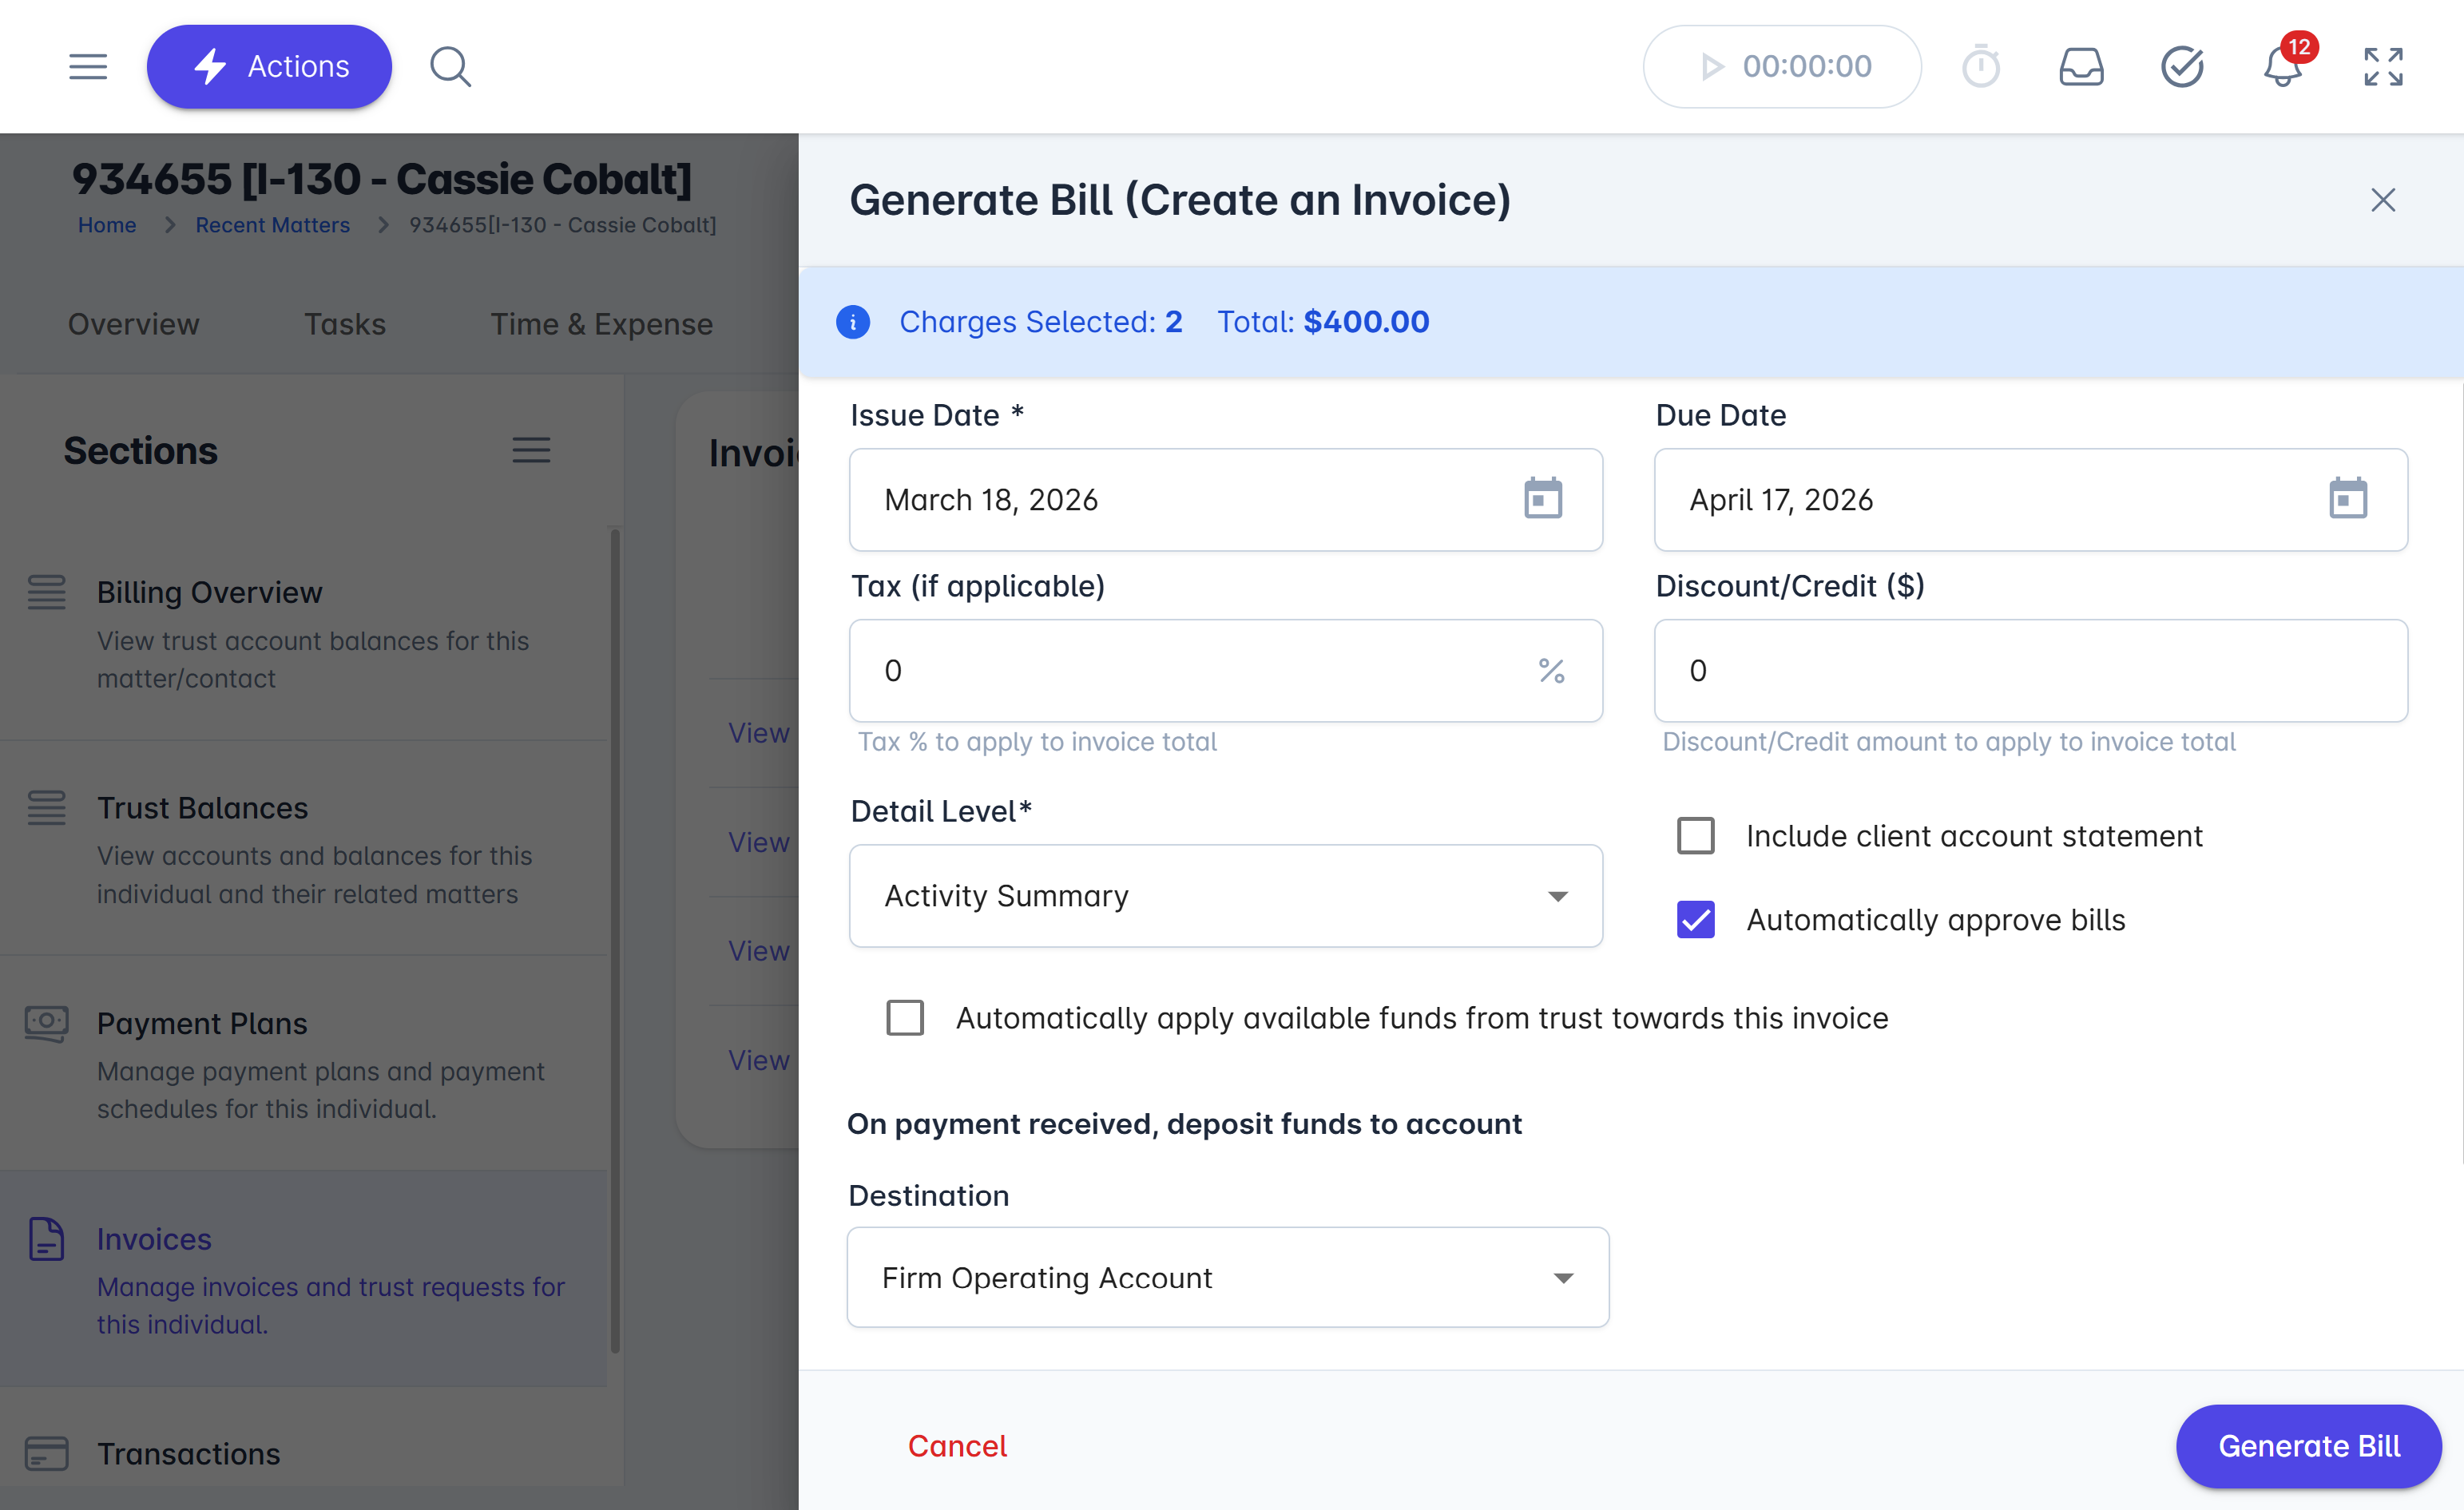Click the Total $400.00 amount
2464x1510 pixels.
click(1323, 322)
